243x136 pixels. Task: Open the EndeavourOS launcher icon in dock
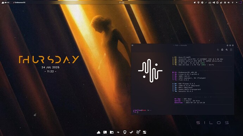pos(99,132)
